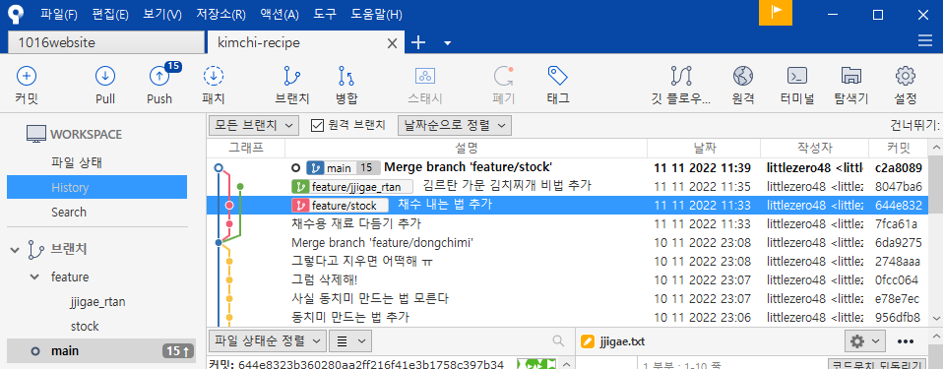Image resolution: width=943 pixels, height=369 pixels.
Task: Push the 15 pending commits
Action: pyautogui.click(x=159, y=77)
